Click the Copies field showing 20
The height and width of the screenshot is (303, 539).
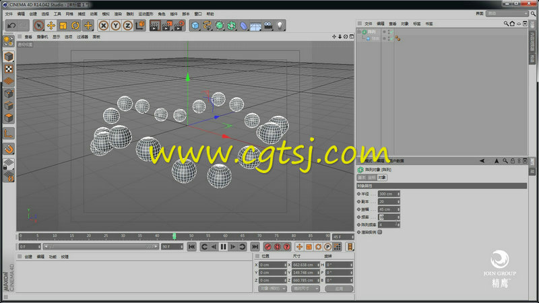tap(387, 201)
